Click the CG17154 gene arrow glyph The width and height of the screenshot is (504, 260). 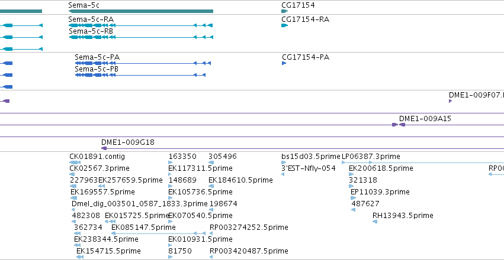284,11
